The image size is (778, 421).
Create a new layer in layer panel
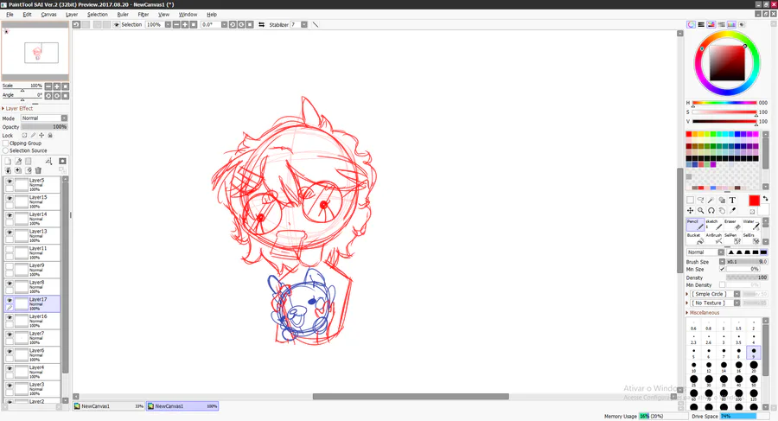tap(8, 161)
